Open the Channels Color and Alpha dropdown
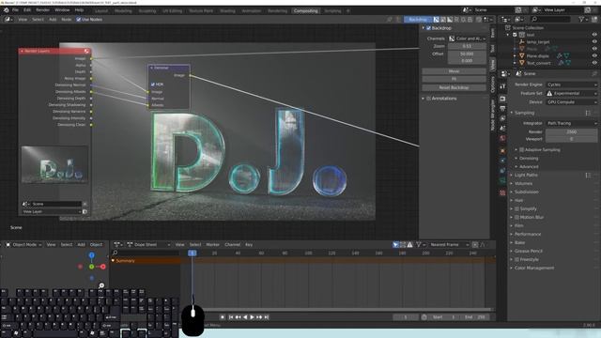This screenshot has width=601, height=338. point(468,38)
